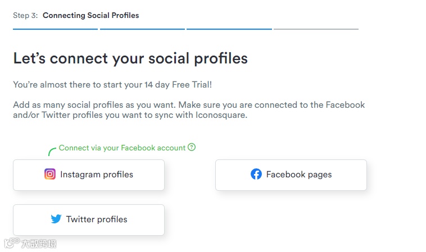Click the Instagram logo icon
This screenshot has width=426, height=252.
50,174
